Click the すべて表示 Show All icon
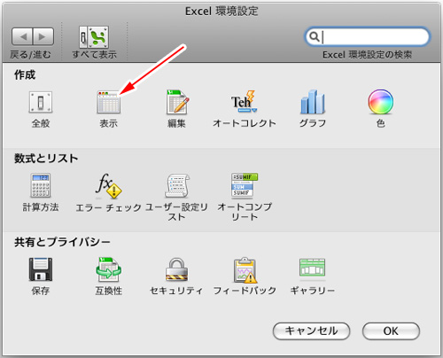The image size is (443, 358). [x=94, y=37]
